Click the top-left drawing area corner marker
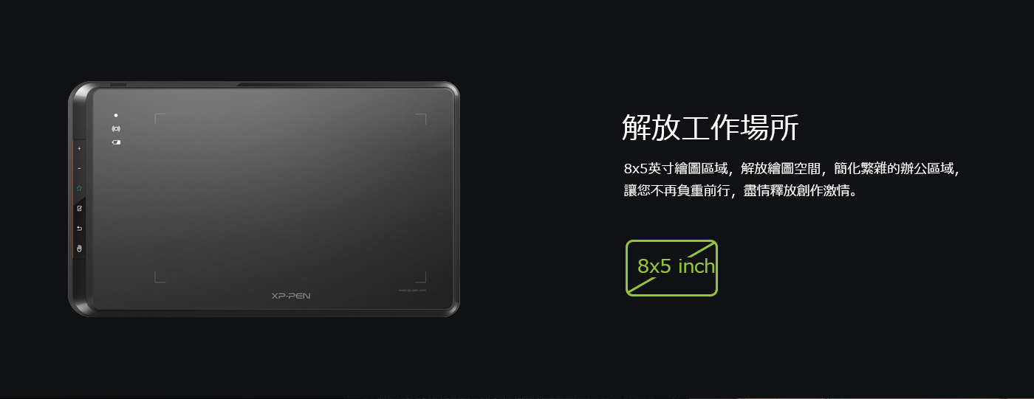1034x399 pixels. (160, 119)
